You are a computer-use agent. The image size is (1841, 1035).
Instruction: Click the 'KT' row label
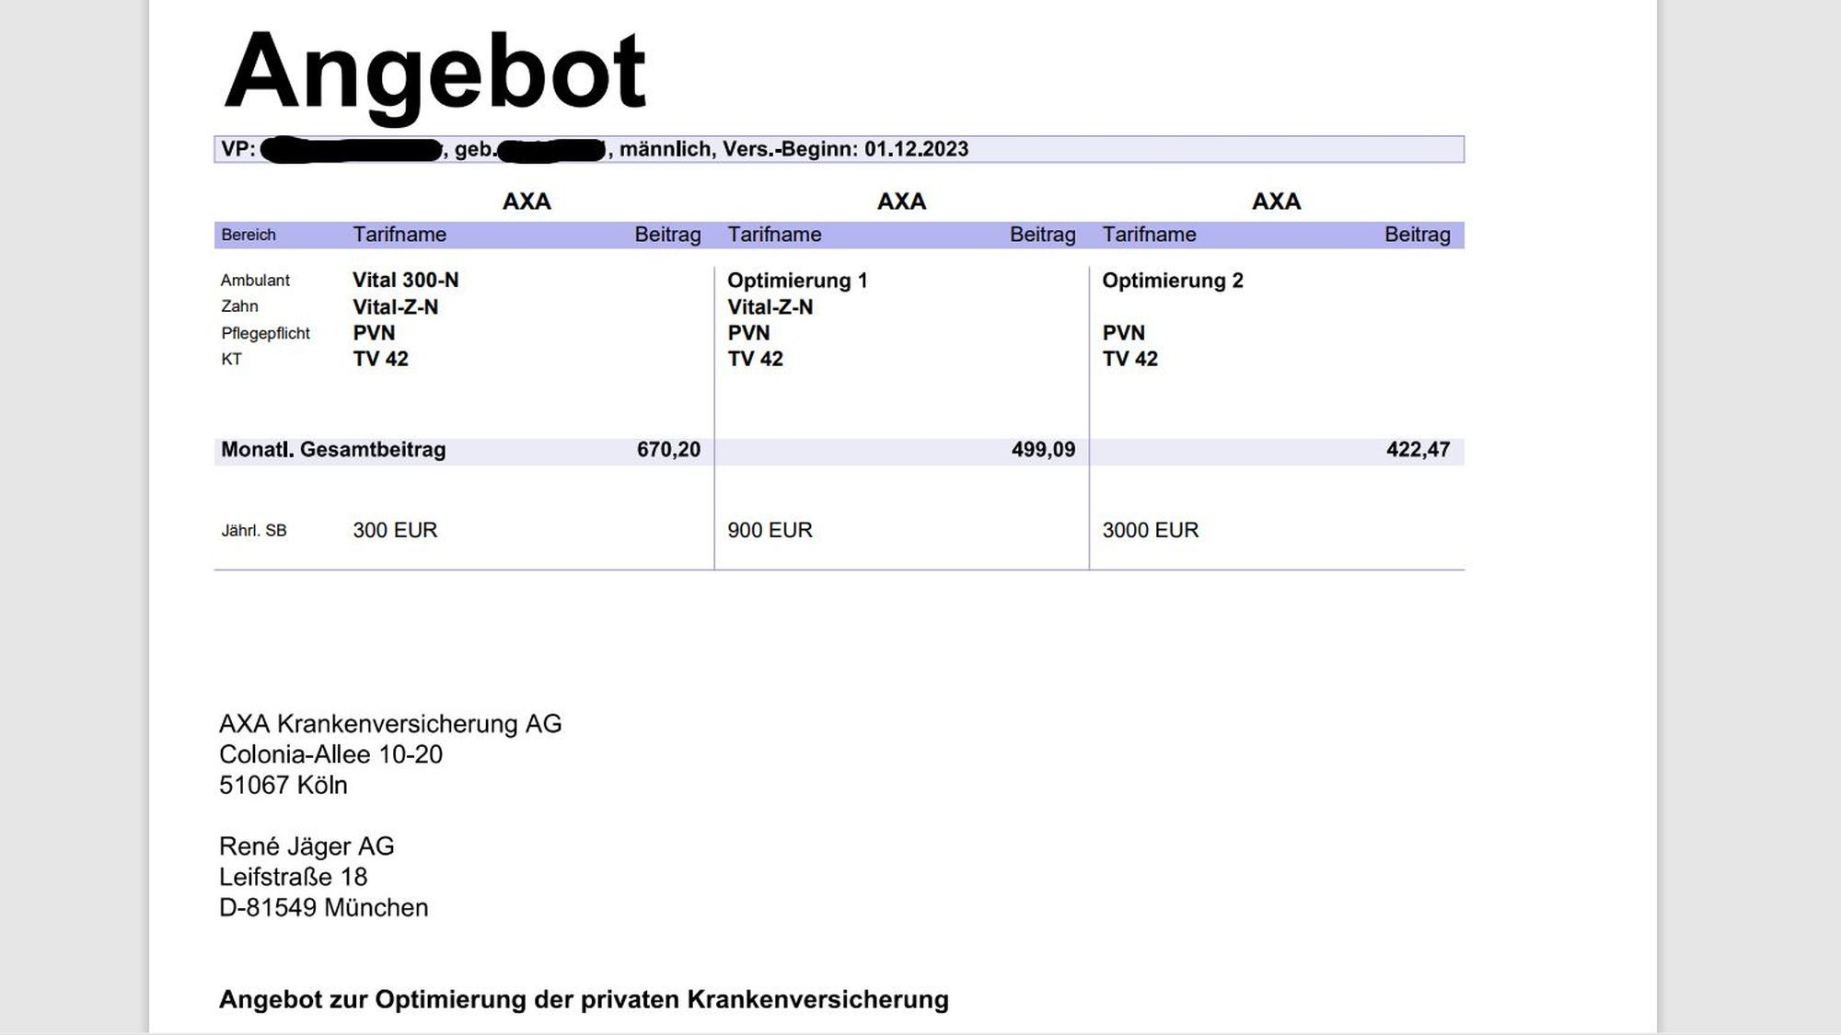pyautogui.click(x=231, y=359)
